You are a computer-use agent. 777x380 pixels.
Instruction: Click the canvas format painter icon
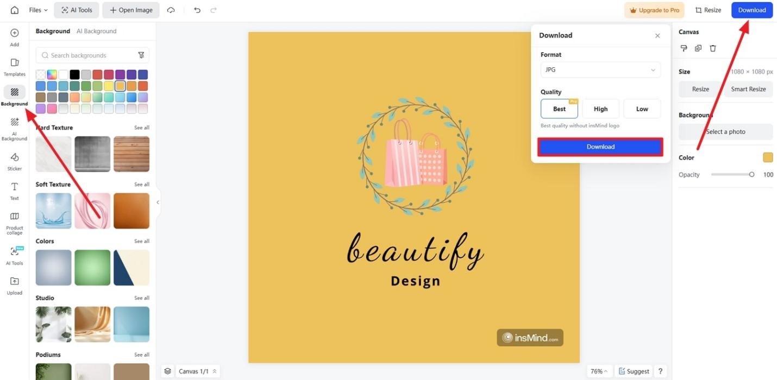coord(684,48)
